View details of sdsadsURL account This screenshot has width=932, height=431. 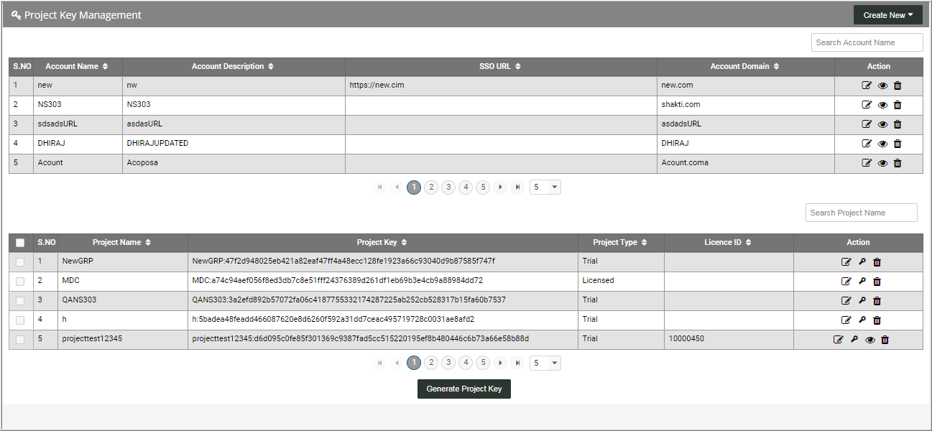coord(882,124)
